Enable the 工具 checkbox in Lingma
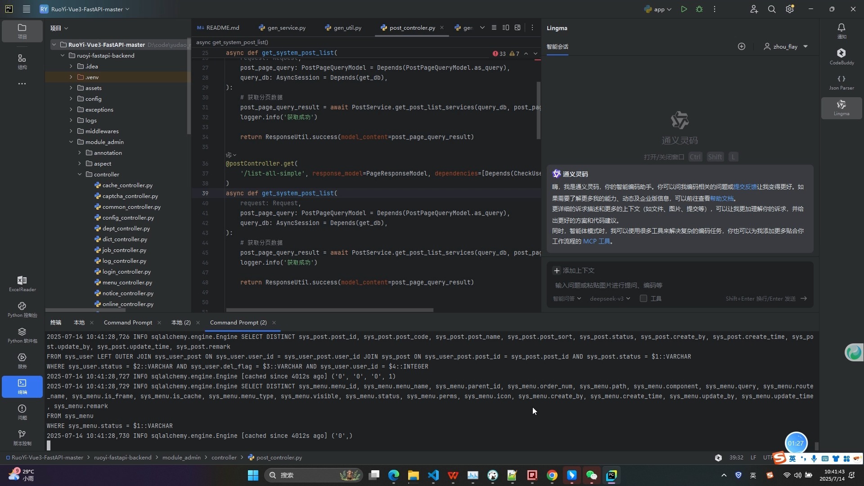This screenshot has width=864, height=486. [x=643, y=298]
